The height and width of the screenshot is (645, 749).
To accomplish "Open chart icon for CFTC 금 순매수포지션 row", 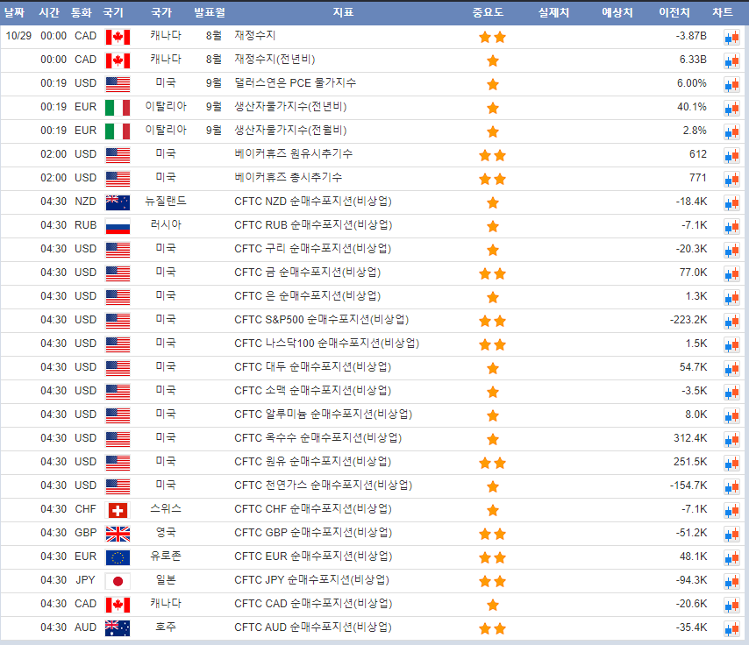I will [x=731, y=273].
